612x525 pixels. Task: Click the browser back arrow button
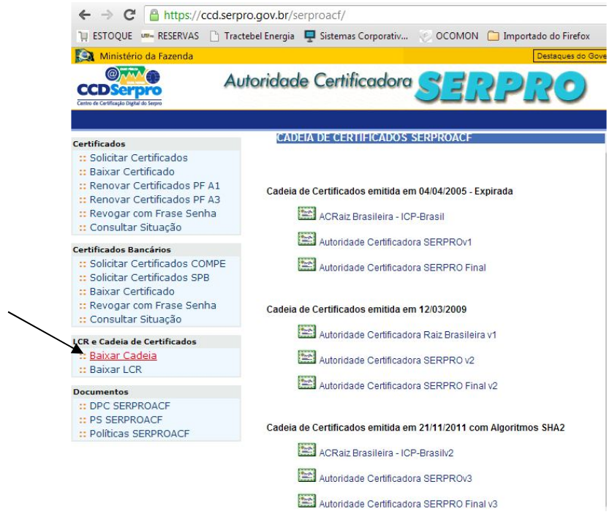pos(86,15)
